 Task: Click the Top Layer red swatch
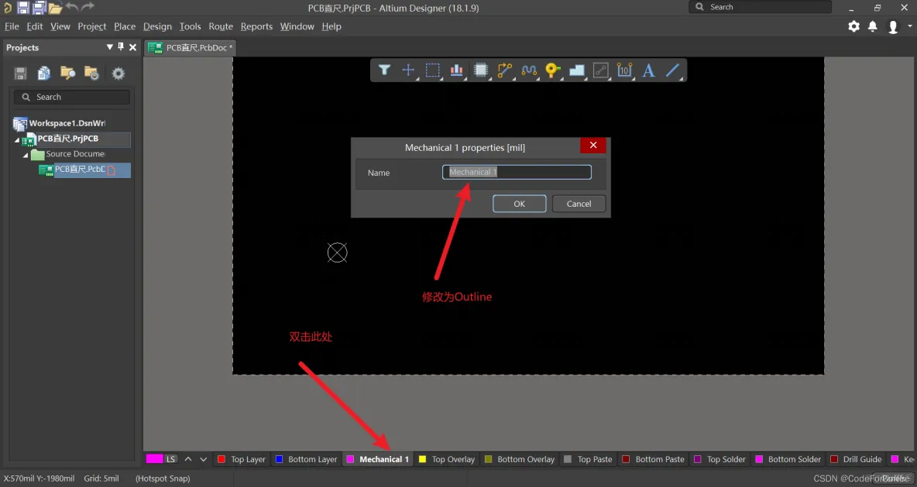point(221,459)
